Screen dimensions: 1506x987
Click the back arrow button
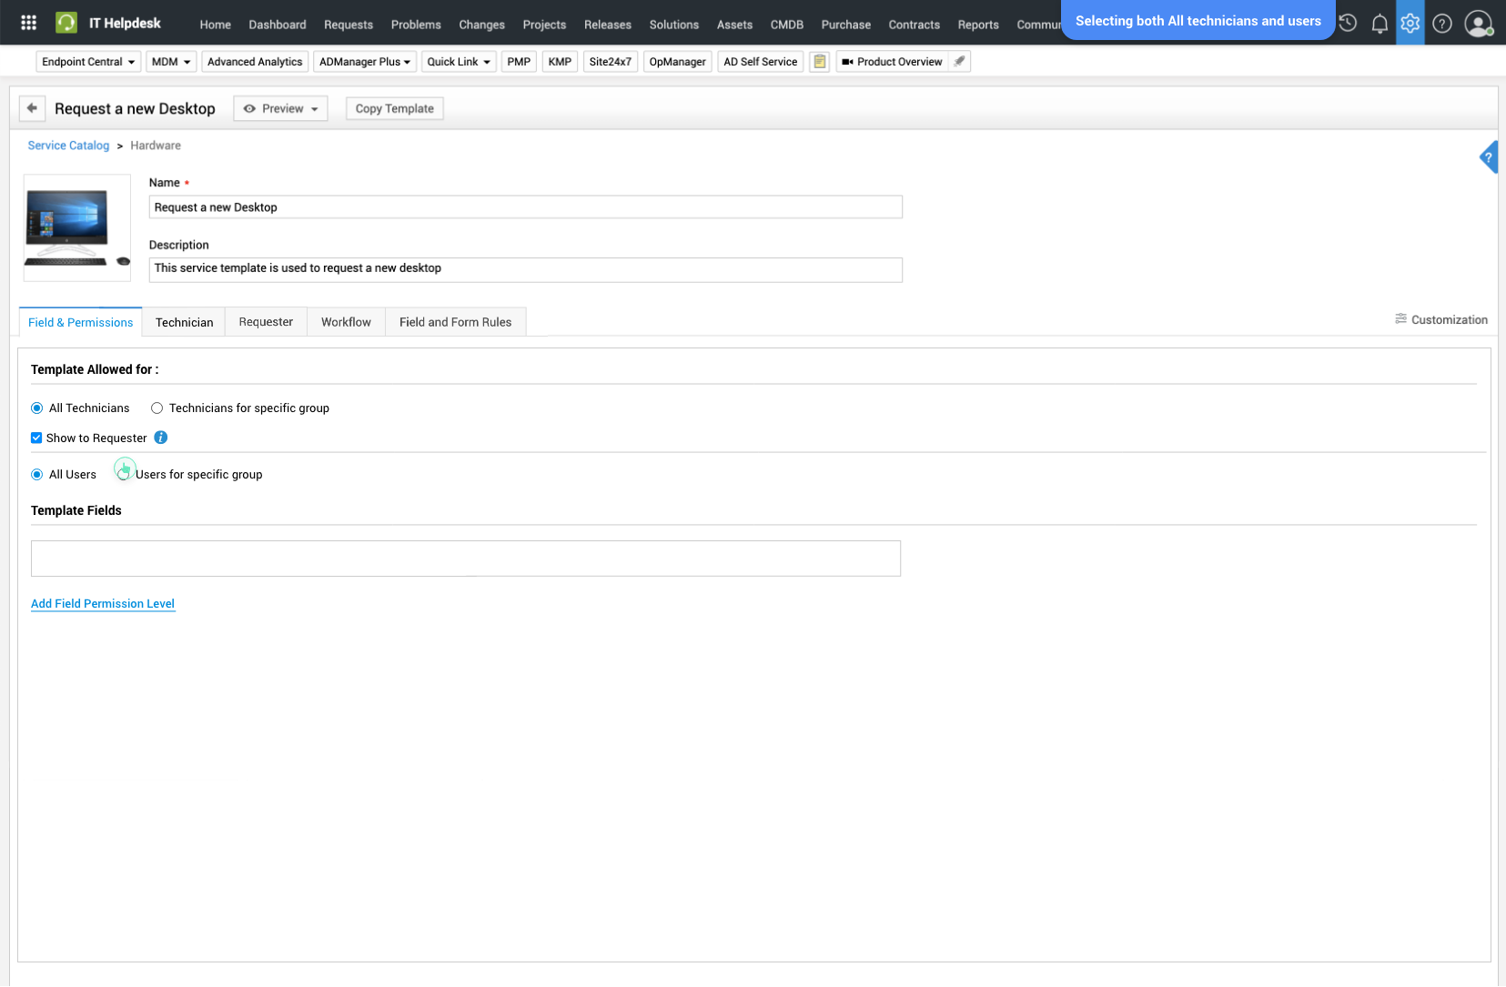tap(32, 108)
